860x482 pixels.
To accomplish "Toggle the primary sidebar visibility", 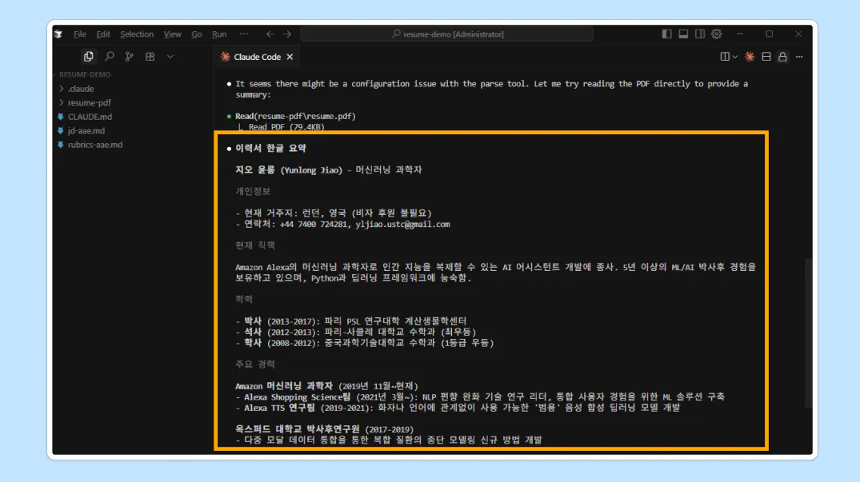I will click(x=667, y=34).
